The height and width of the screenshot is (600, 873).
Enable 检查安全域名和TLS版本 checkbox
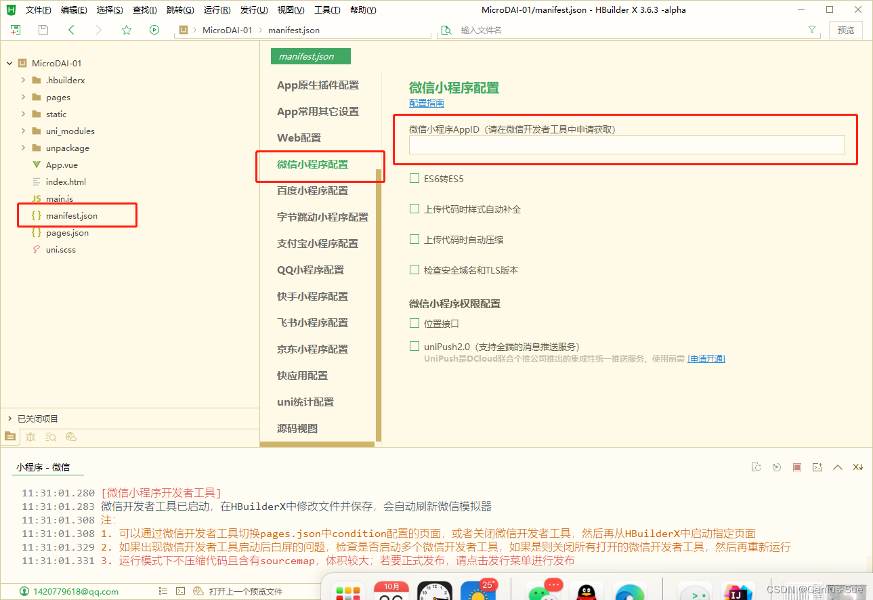tap(414, 270)
